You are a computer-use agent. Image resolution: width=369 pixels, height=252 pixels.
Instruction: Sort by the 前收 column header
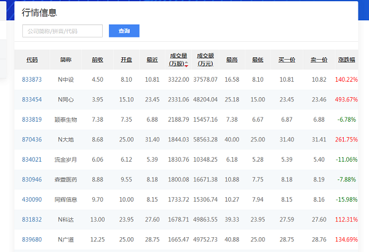[97, 60]
